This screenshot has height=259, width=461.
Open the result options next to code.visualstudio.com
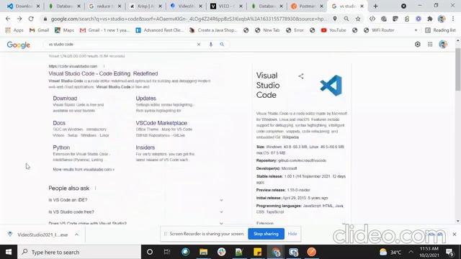point(104,66)
